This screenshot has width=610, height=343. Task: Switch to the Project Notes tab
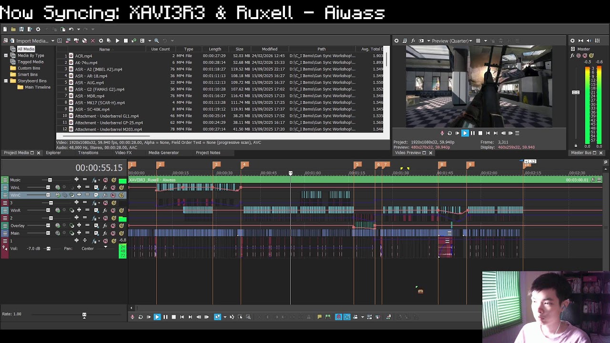(x=208, y=152)
